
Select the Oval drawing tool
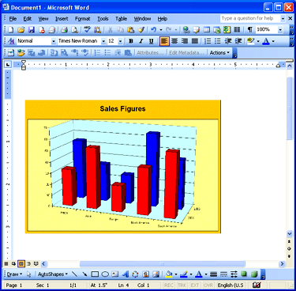coord(105,274)
